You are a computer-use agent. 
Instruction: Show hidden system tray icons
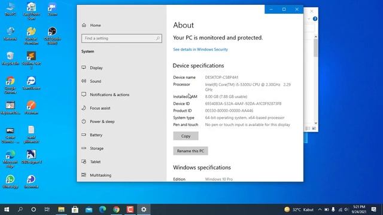click(x=320, y=210)
